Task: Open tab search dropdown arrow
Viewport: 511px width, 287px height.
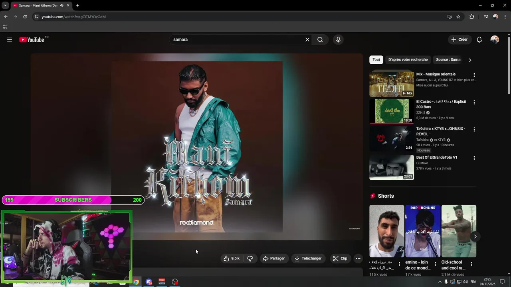Action: 5,6
